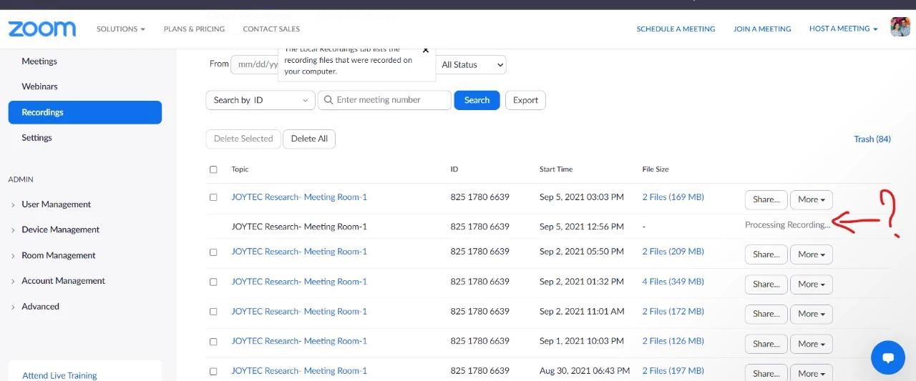
Task: Open the 4 Files (349 MB) link
Action: click(x=673, y=282)
